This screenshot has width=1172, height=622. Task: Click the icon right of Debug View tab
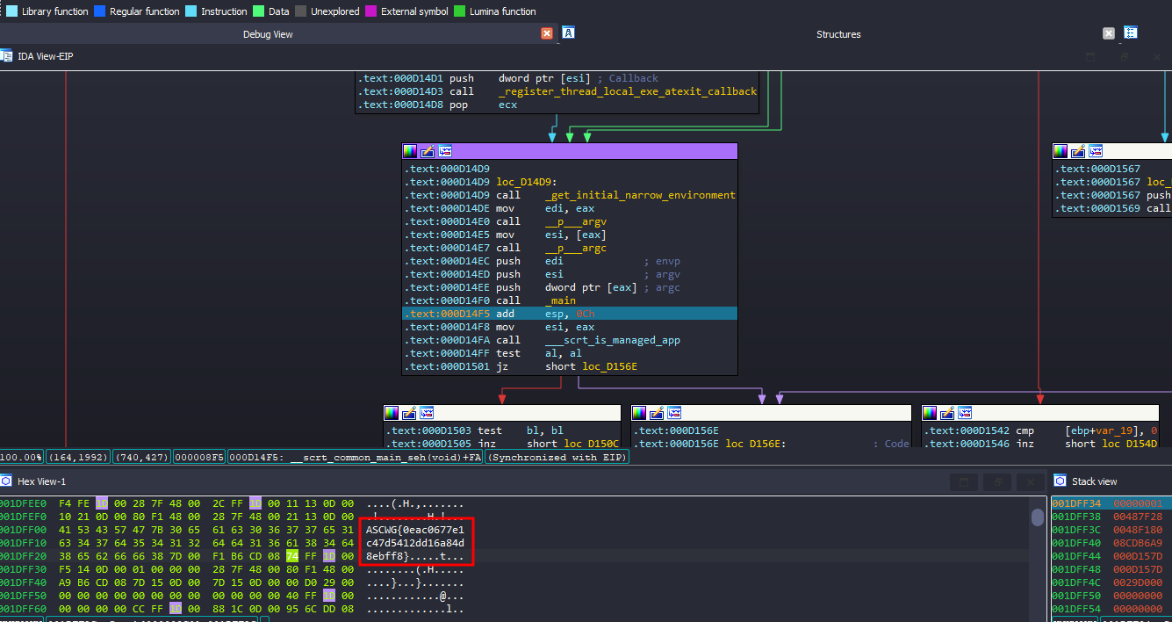tap(569, 33)
